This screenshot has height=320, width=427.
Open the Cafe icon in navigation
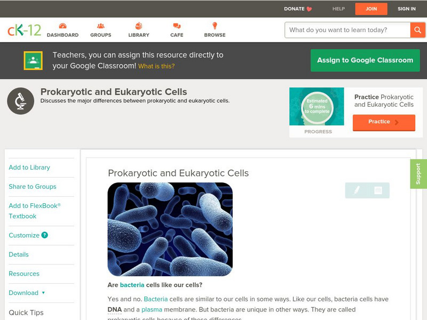click(177, 26)
